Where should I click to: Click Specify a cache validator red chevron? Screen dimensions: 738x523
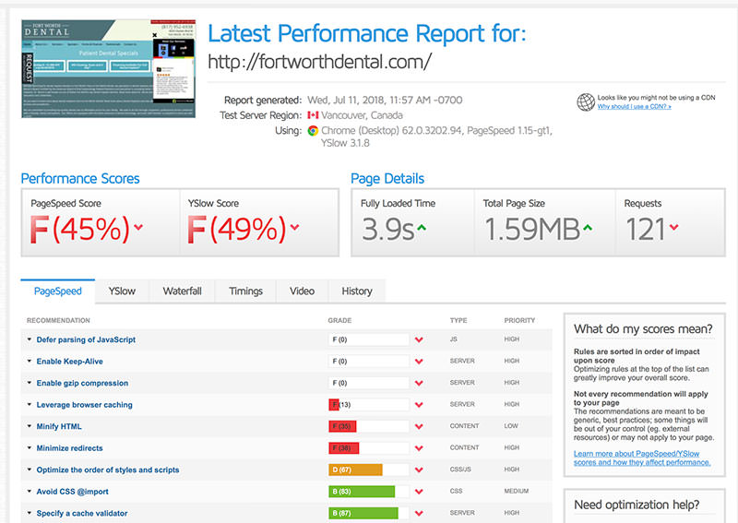(x=419, y=513)
